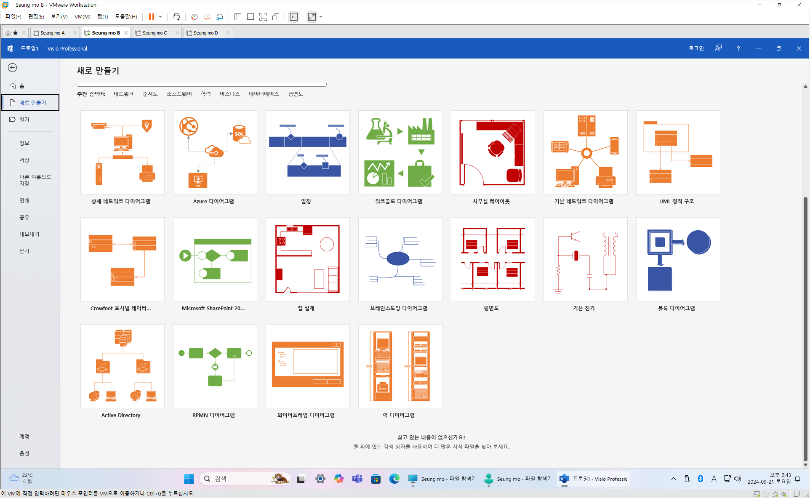Switch to Seung mo A VM tab
810x498 pixels.
pyautogui.click(x=55, y=33)
